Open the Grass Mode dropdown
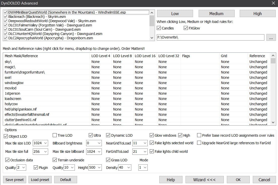The width and height of the screenshot is (278, 185). 143,167
